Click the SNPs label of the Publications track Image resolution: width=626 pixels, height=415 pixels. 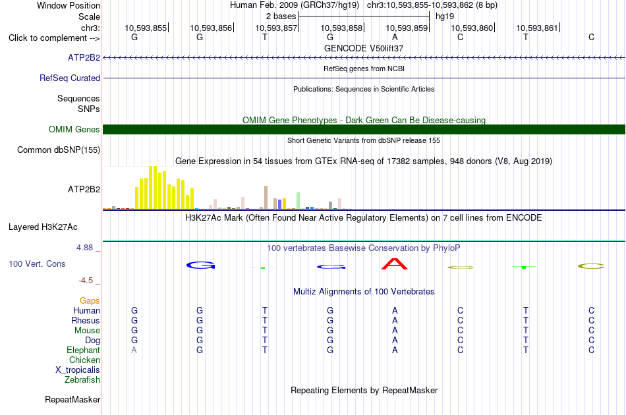pyautogui.click(x=89, y=109)
